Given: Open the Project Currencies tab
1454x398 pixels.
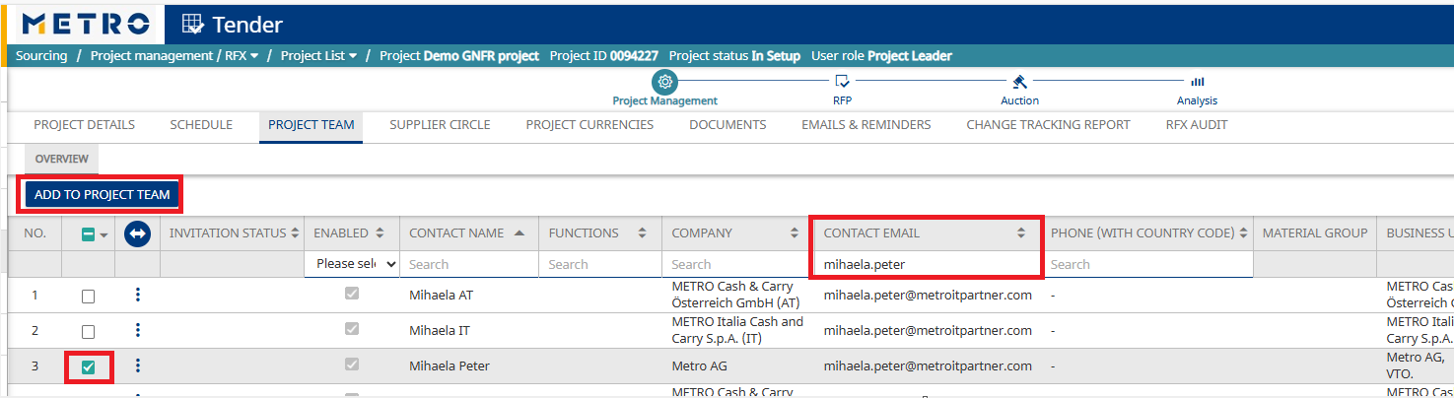Looking at the screenshot, I should pos(589,125).
